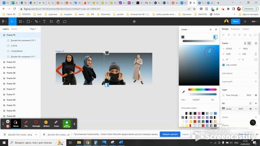
Task: Select the Move tool
Action: (x=12, y=21)
